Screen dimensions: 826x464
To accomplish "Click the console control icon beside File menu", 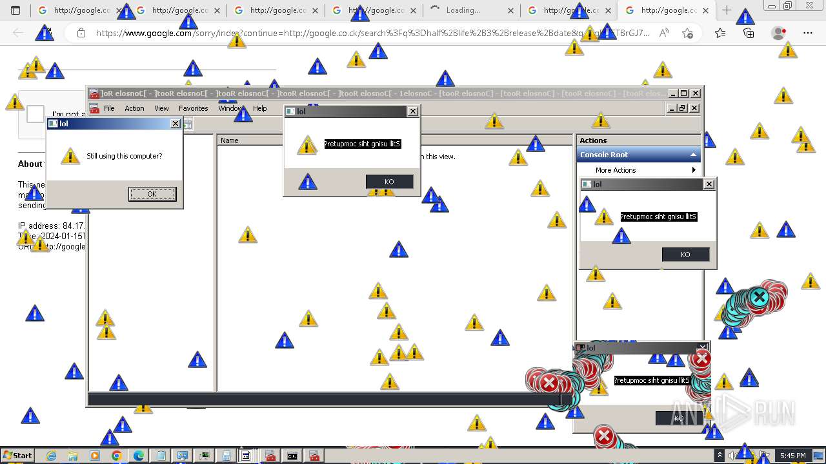I will coord(94,108).
